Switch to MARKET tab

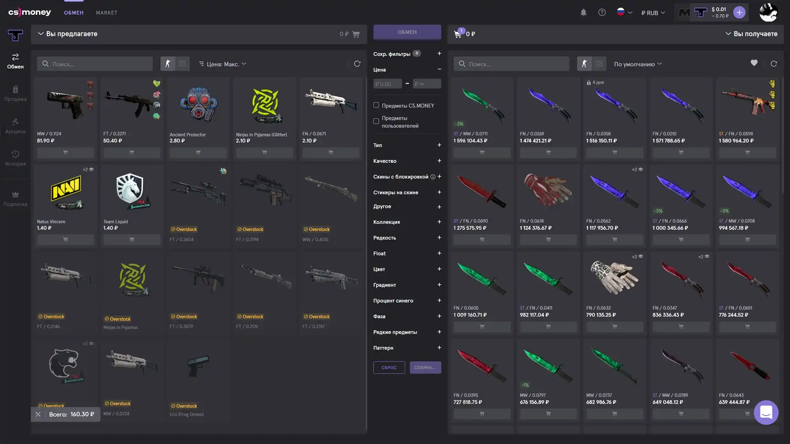107,13
